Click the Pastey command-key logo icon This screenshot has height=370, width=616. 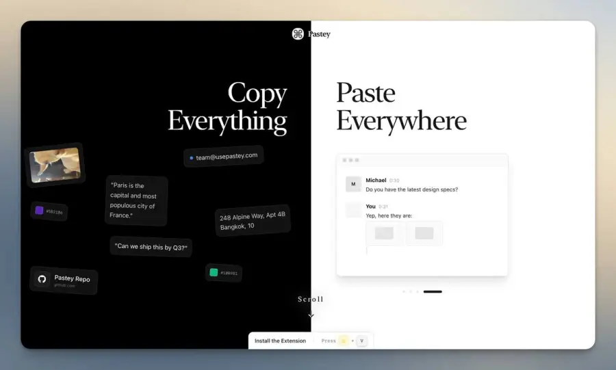tap(298, 34)
